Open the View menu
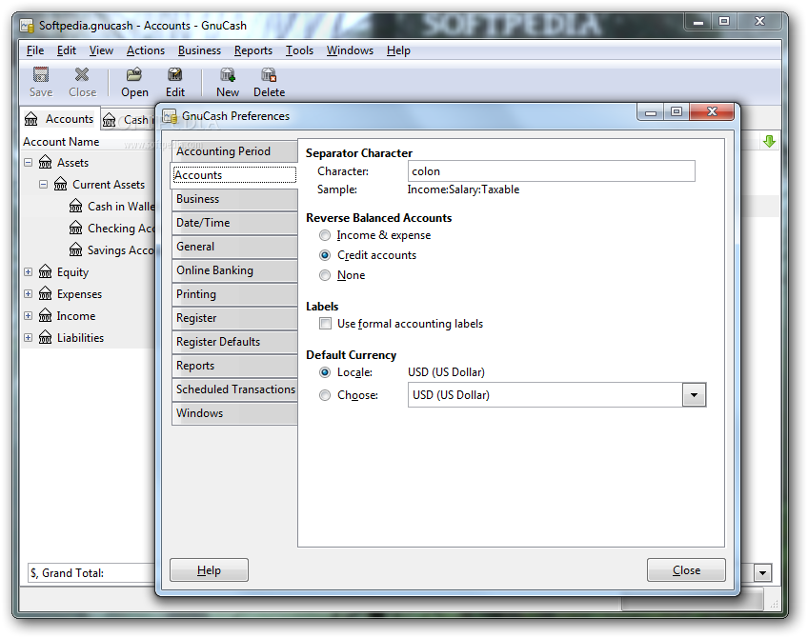The height and width of the screenshot is (638, 808). [101, 50]
